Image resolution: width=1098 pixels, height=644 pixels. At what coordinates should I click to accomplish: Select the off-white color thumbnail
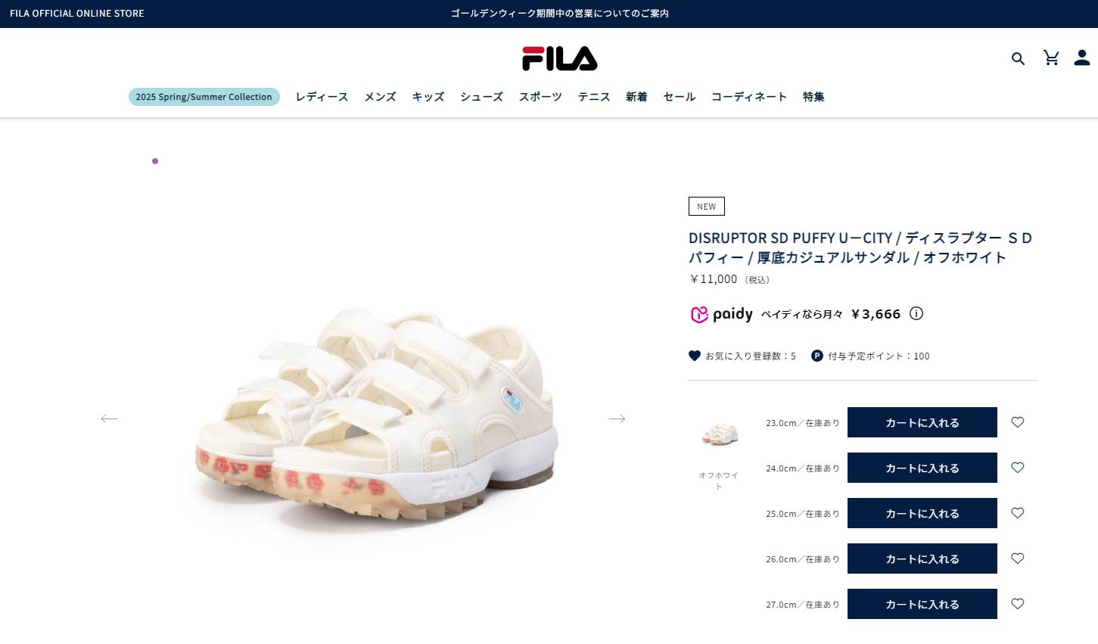coord(719,434)
